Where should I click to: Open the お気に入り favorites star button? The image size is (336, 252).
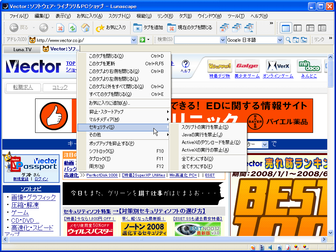click(111, 27)
